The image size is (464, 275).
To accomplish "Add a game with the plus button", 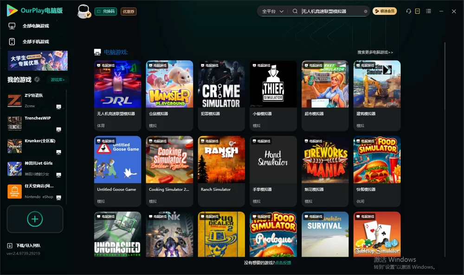I will pyautogui.click(x=35, y=219).
